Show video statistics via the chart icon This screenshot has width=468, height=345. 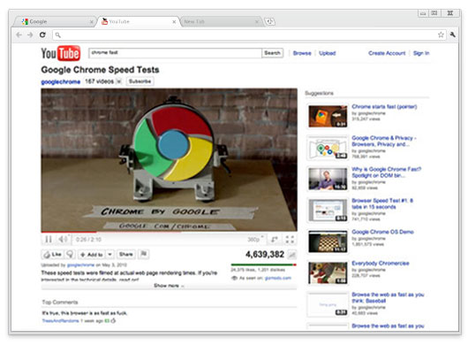click(x=291, y=255)
